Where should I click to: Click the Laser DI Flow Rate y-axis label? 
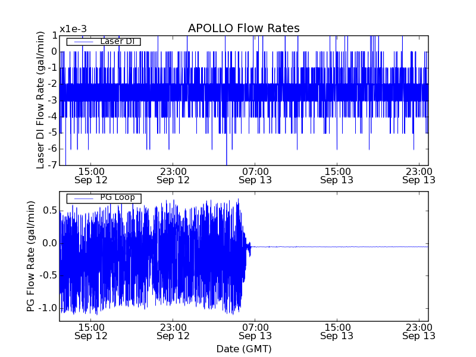[41, 99]
